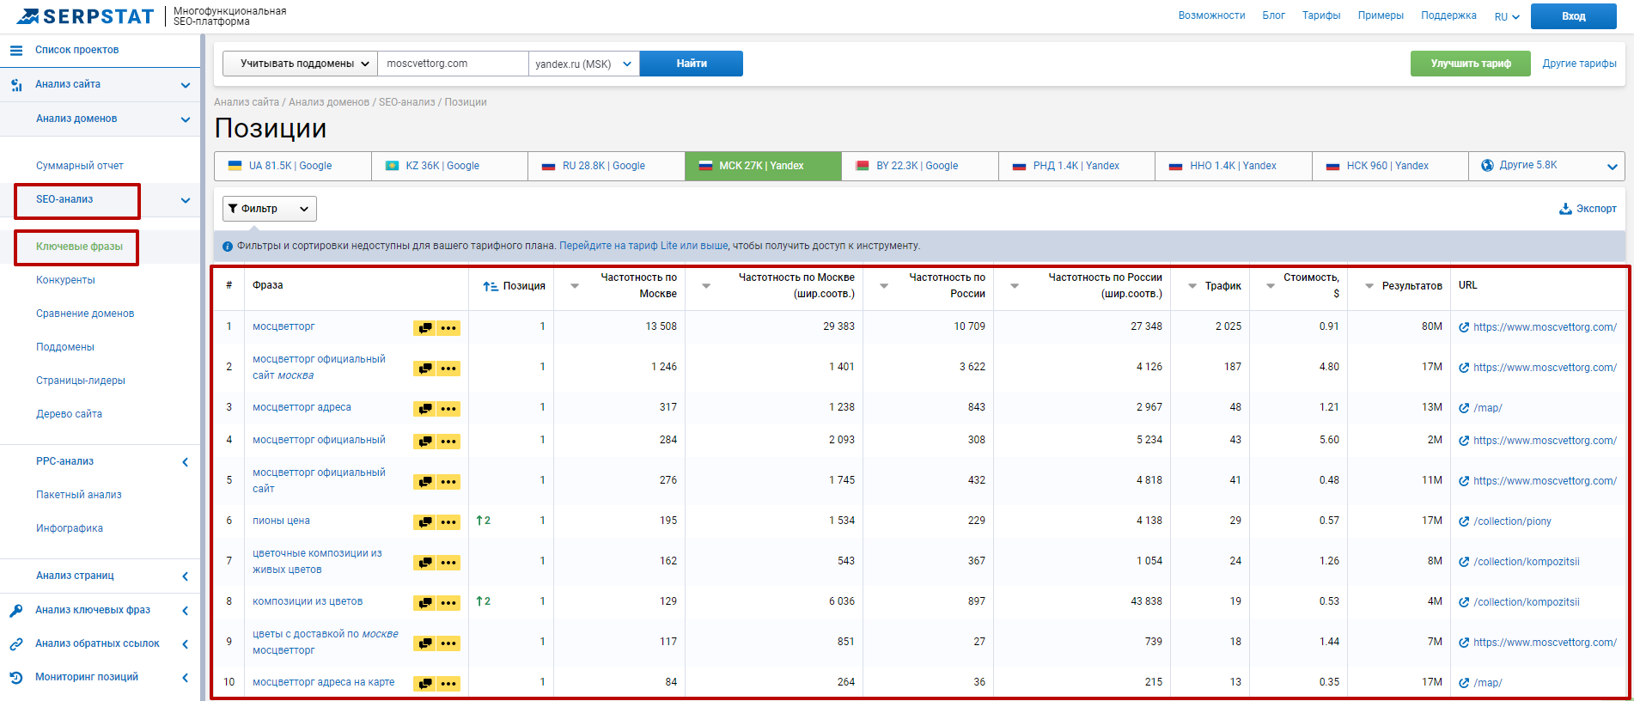The image size is (1634, 701).
Task: Click the Экспорт download icon
Action: (1565, 209)
